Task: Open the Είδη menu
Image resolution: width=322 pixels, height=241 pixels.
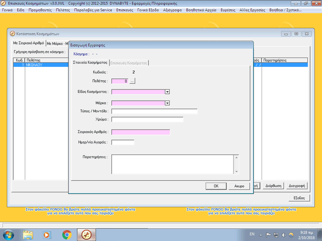Action: pos(21,10)
